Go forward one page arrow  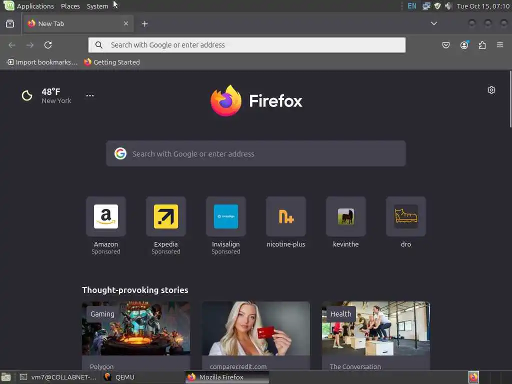pyautogui.click(x=30, y=45)
